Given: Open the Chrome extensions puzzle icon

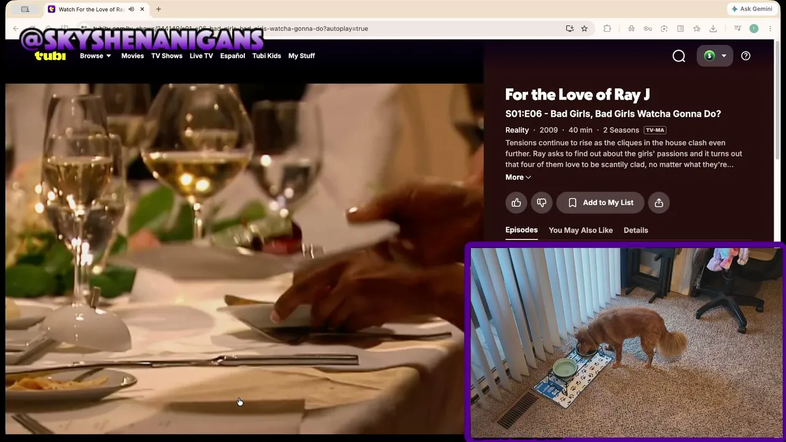Looking at the screenshot, I should pyautogui.click(x=607, y=28).
